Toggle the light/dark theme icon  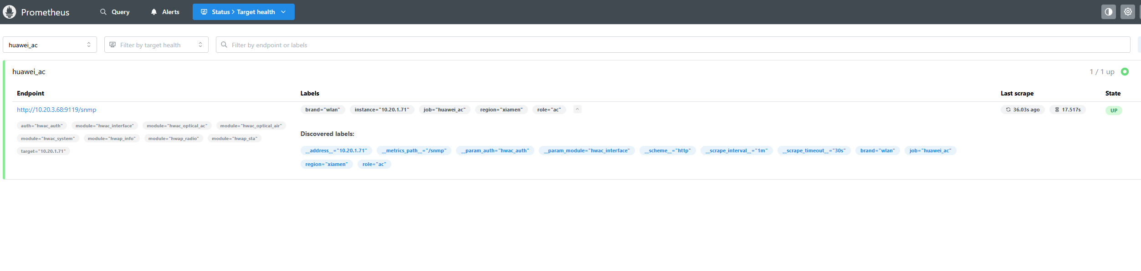point(1108,12)
